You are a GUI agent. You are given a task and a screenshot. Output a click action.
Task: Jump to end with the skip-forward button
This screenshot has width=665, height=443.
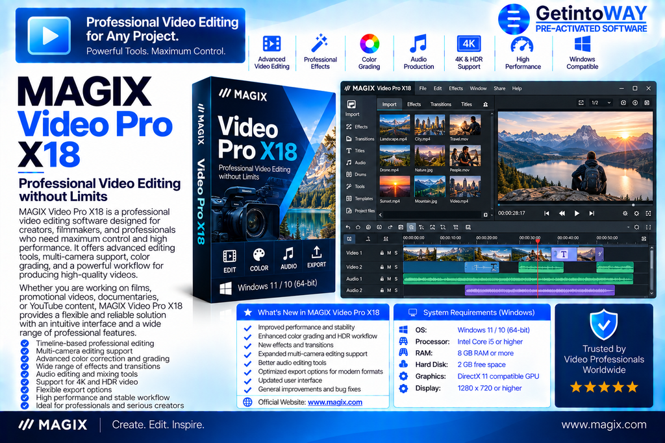click(x=592, y=213)
